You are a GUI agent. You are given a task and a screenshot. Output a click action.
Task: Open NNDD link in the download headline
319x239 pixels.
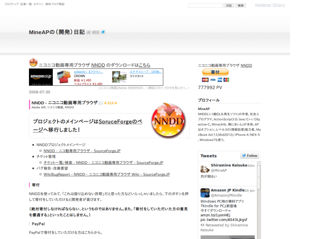click(x=98, y=65)
